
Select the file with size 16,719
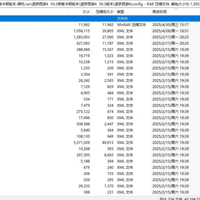(84, 56)
